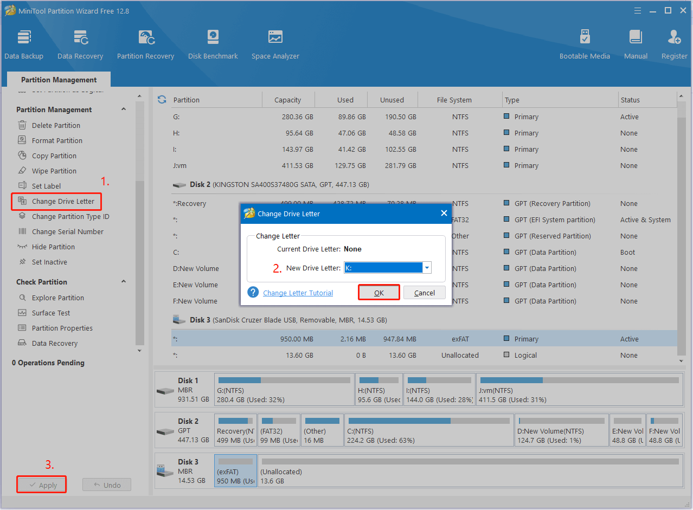693x510 pixels.
Task: Open the Space Analyzer tool
Action: point(275,44)
